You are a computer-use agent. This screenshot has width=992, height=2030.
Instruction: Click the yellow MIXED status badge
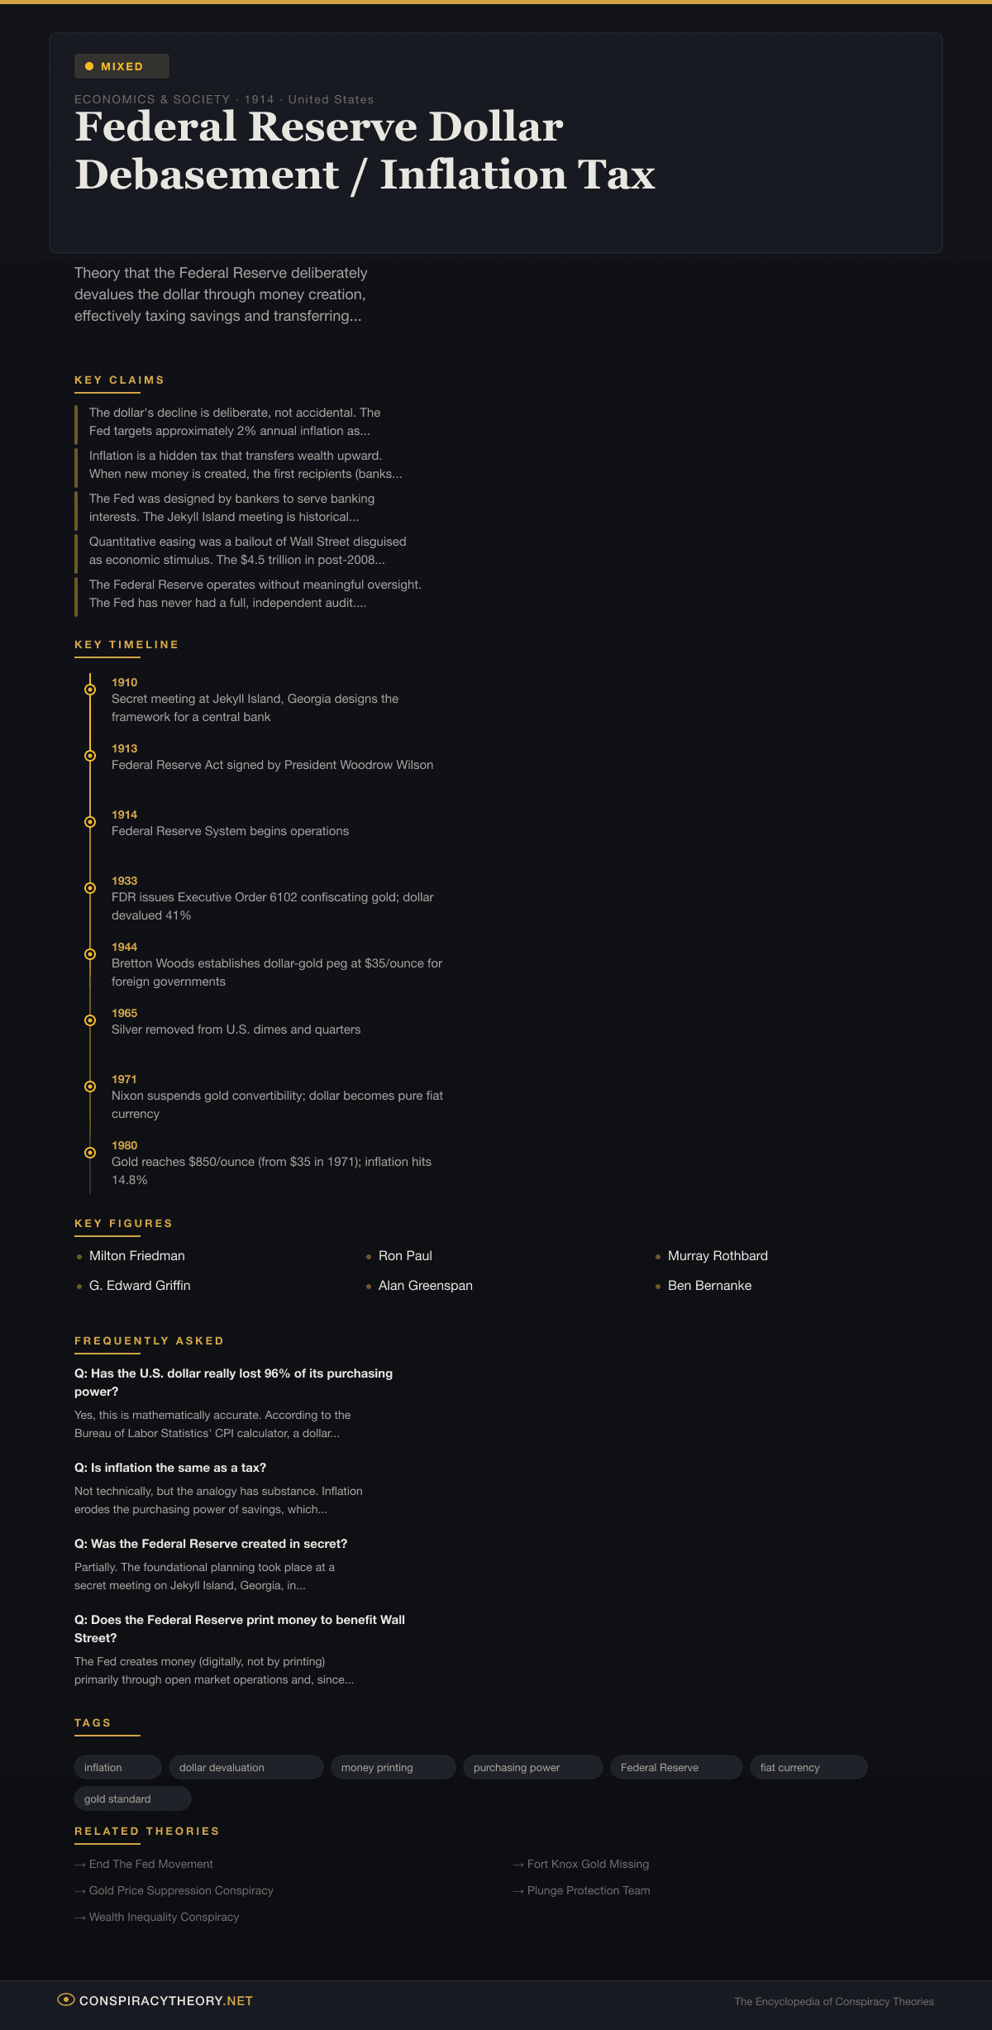(x=122, y=66)
